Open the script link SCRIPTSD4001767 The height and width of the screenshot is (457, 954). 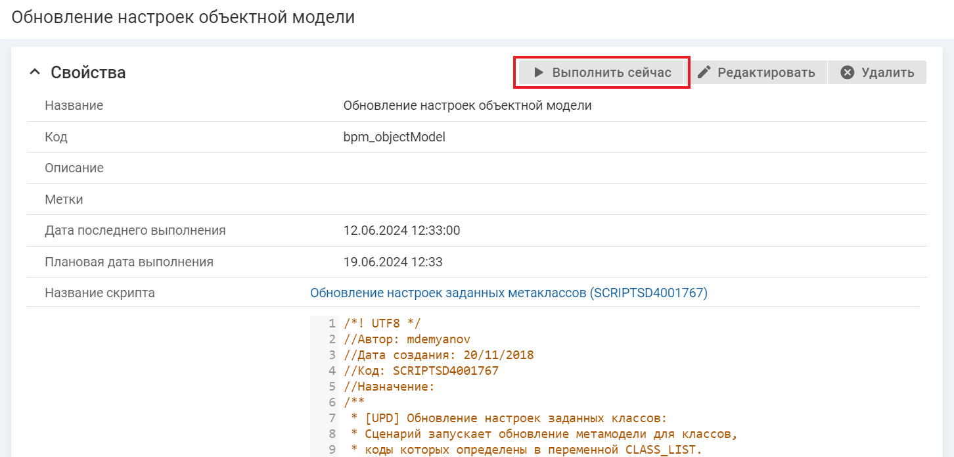pyautogui.click(x=509, y=293)
